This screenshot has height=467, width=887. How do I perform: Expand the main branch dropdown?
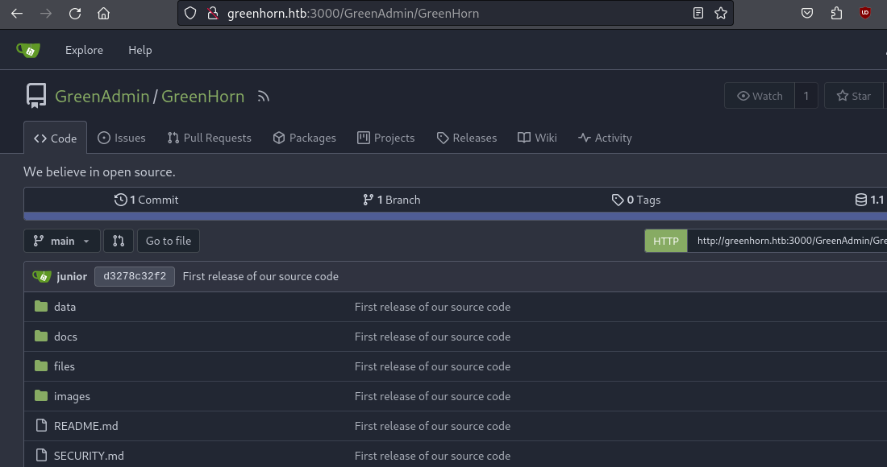(x=62, y=241)
